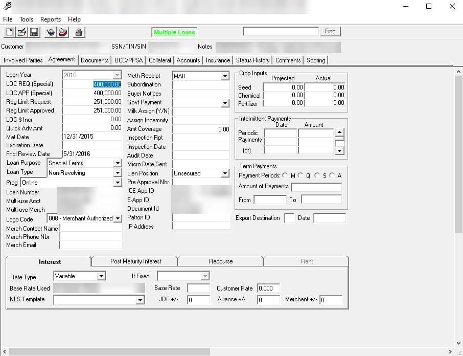463x356 pixels.
Task: Switch to the Involved Parties tab
Action: tap(23, 60)
